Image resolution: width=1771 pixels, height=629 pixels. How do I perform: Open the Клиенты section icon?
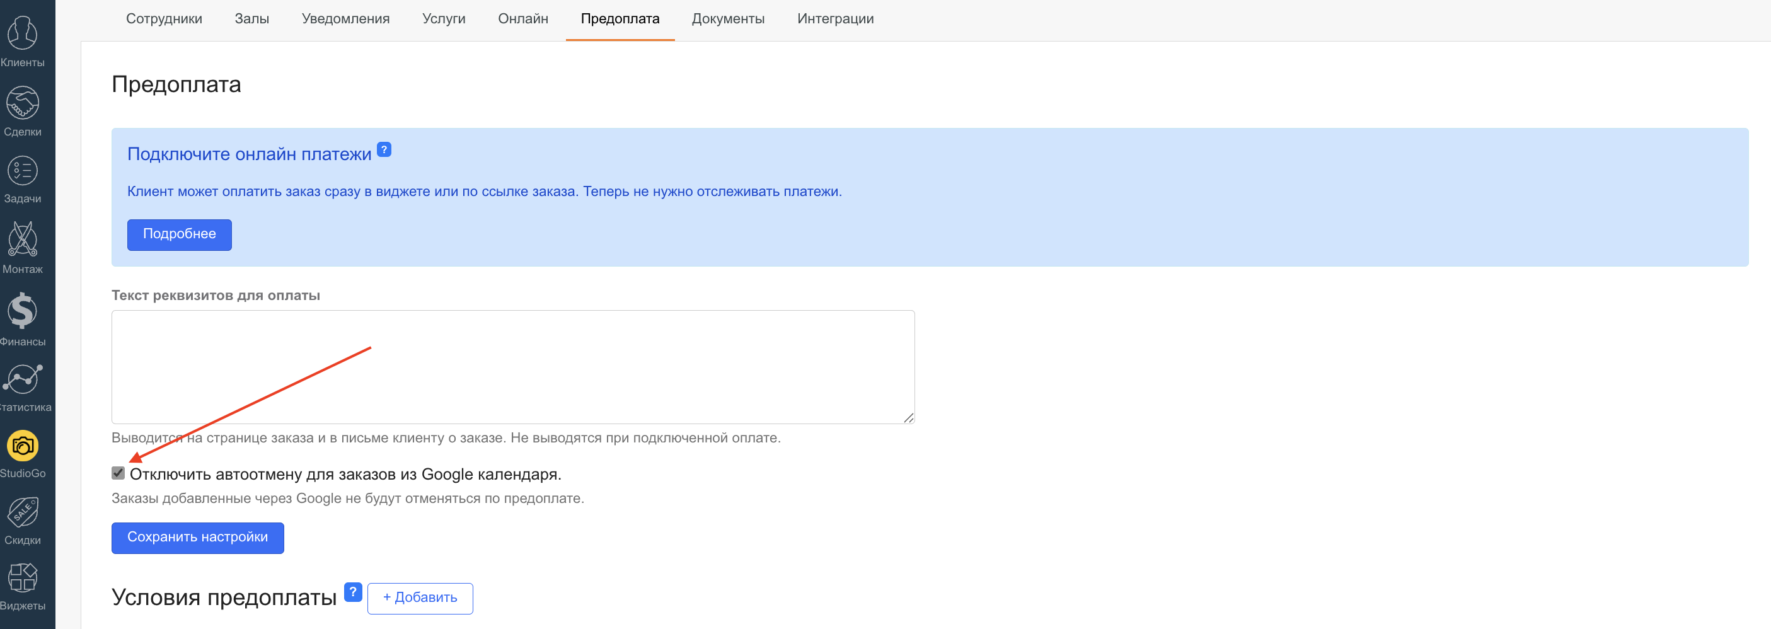[22, 32]
